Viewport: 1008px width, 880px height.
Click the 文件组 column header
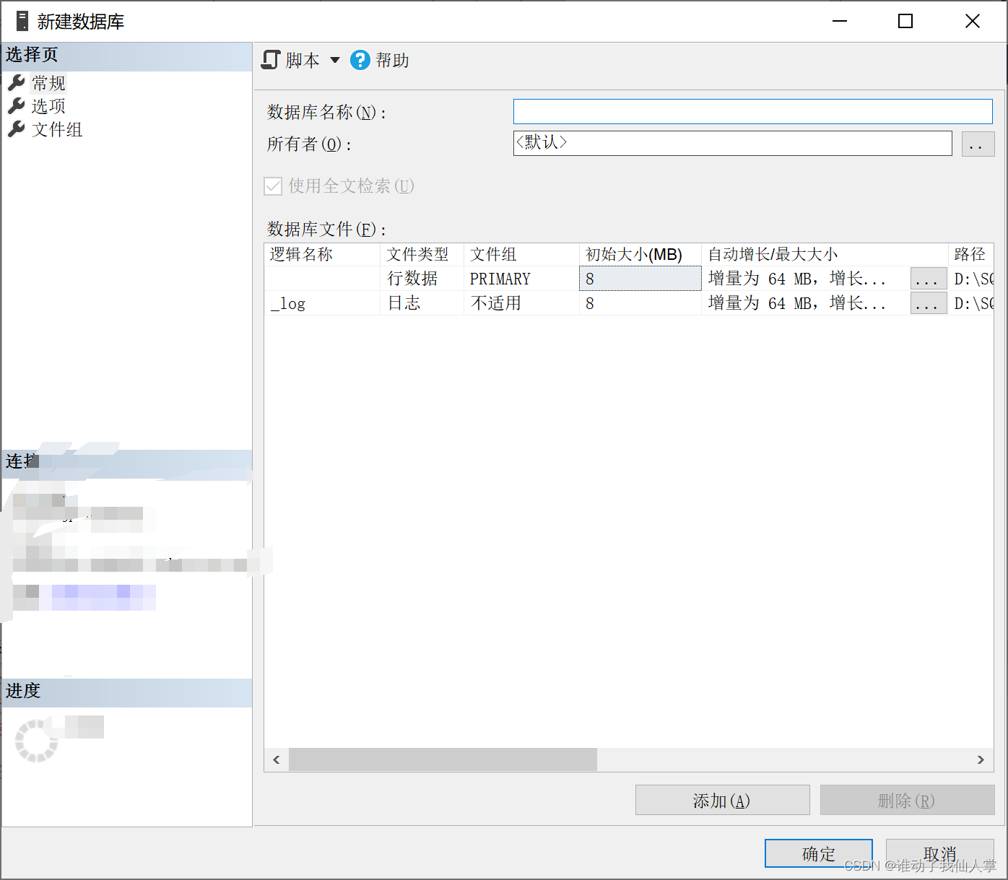point(521,254)
